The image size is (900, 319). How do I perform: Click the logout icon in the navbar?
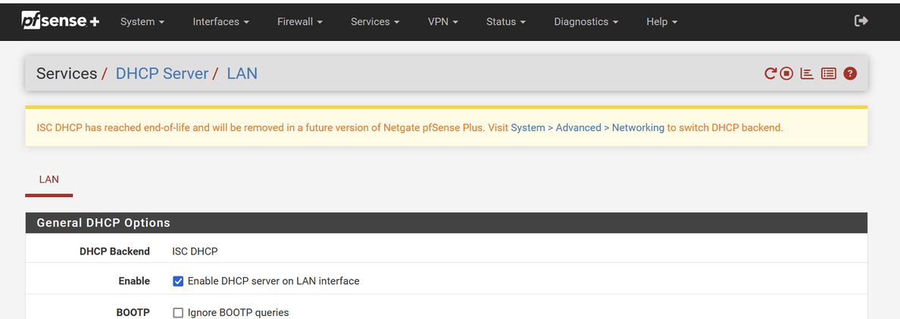click(861, 21)
